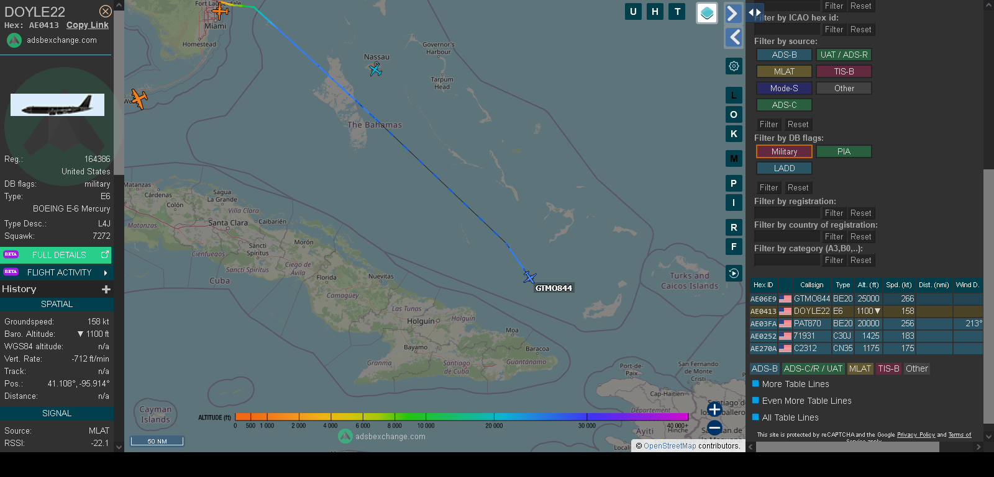Enable All Table Lines checkbox
The image size is (994, 477).
click(x=755, y=417)
